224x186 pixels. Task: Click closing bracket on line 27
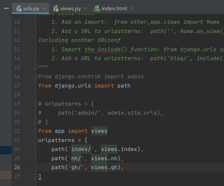(40, 176)
